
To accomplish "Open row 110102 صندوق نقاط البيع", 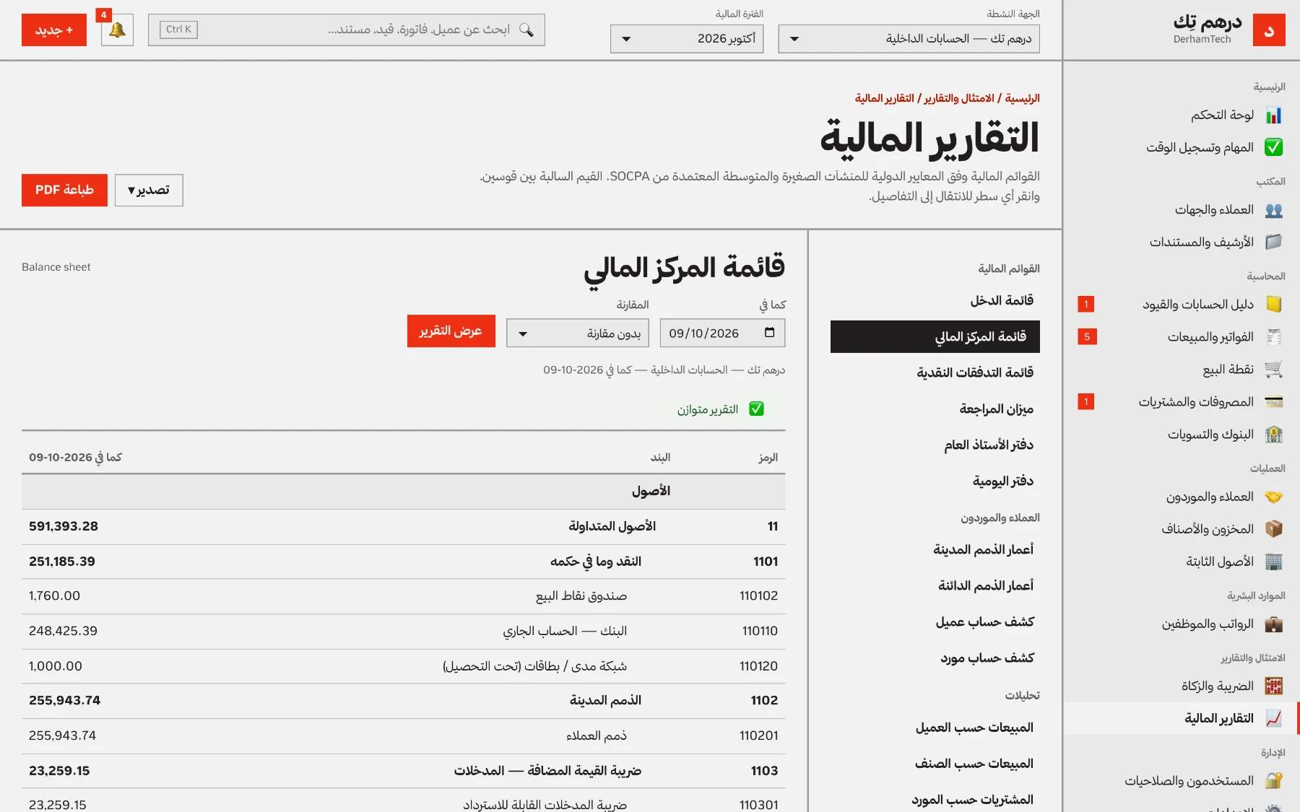I will pyautogui.click(x=404, y=596).
